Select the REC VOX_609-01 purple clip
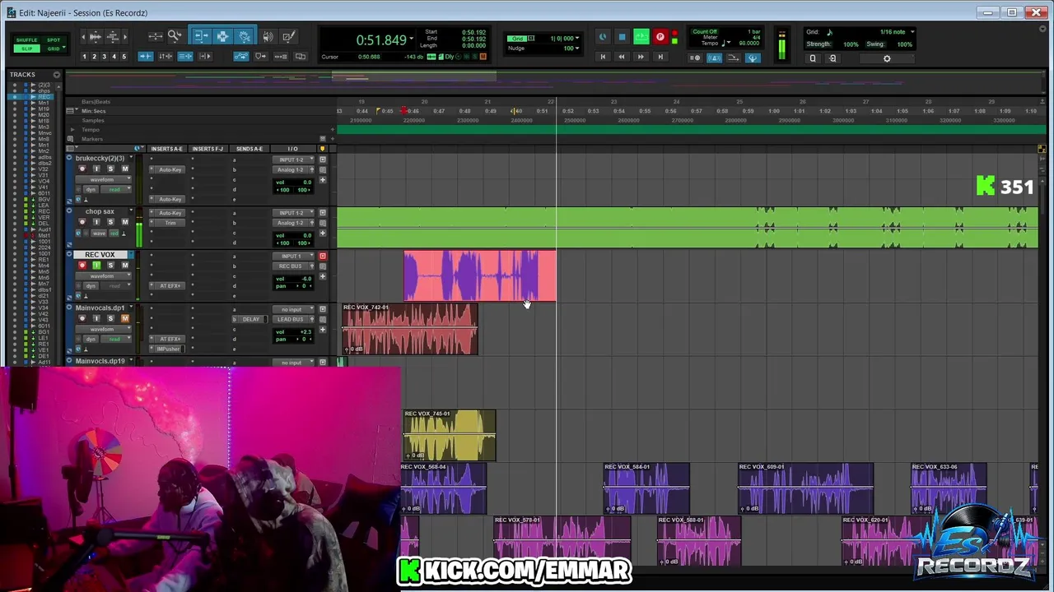The height and width of the screenshot is (592, 1054). point(805,488)
